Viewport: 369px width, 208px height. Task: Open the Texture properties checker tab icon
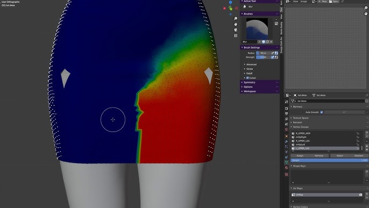(286, 174)
